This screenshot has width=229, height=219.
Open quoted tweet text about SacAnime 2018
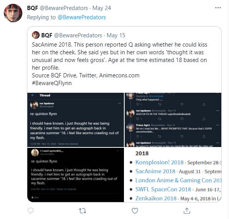[x=119, y=56]
